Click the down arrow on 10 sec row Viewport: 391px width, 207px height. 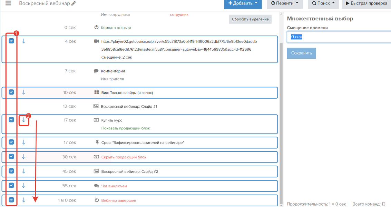pyautogui.click(x=24, y=92)
